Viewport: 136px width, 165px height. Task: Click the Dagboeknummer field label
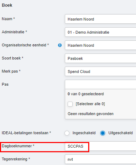18,146
